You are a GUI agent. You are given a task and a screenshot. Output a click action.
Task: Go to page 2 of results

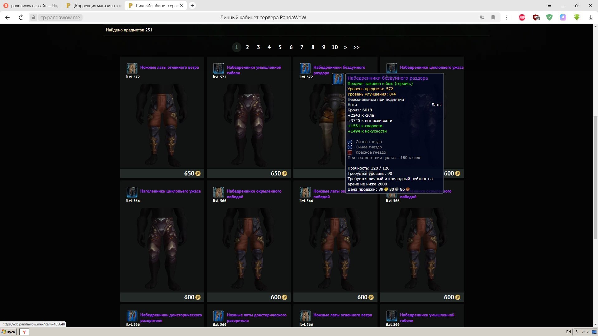click(247, 47)
